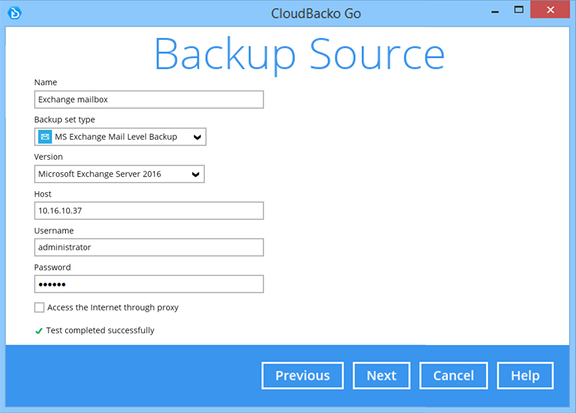This screenshot has height=413, width=576.
Task: Click the Test completed successfully message
Action: tap(100, 330)
